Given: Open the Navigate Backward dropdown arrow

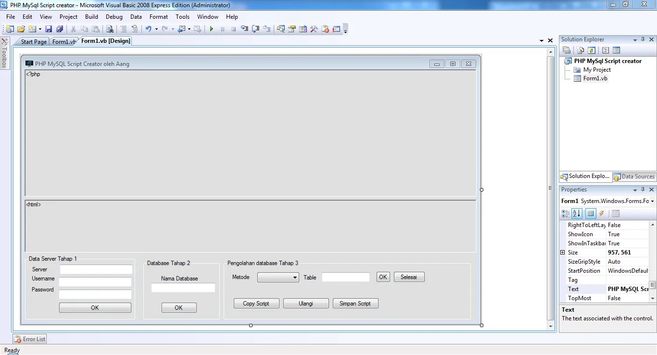Looking at the screenshot, I should click(x=190, y=29).
